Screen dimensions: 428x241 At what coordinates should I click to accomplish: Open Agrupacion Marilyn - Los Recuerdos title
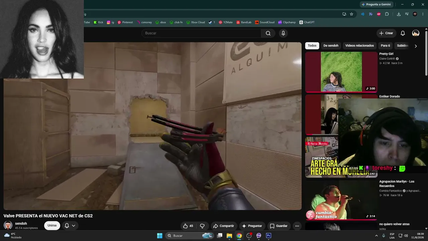[397, 184]
